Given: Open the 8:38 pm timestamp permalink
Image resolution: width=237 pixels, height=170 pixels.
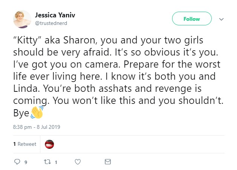Looking at the screenshot, I should (22, 127).
